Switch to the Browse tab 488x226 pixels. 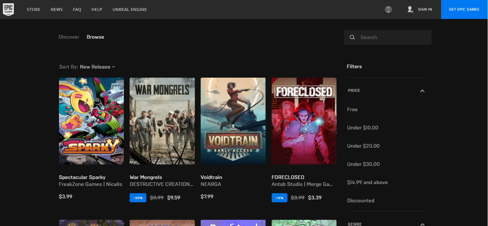tap(95, 37)
